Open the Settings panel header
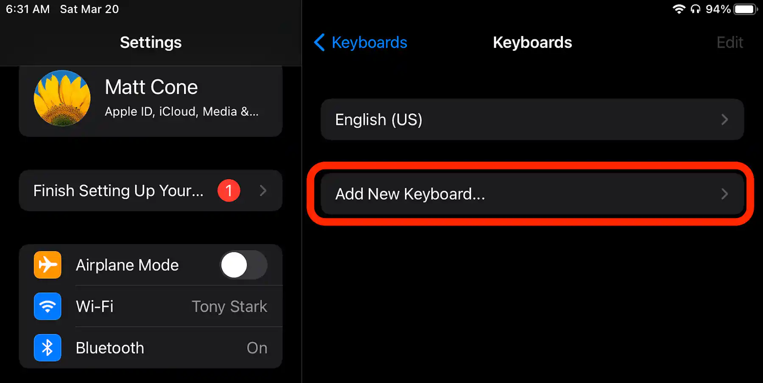The width and height of the screenshot is (763, 383). pos(150,42)
